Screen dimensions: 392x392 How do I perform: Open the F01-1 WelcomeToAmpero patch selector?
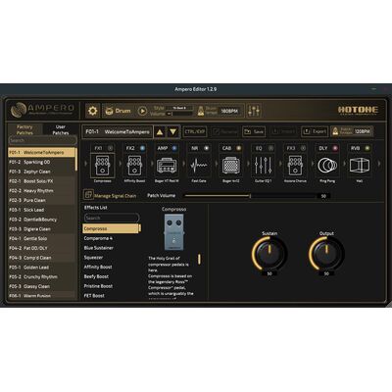point(118,131)
